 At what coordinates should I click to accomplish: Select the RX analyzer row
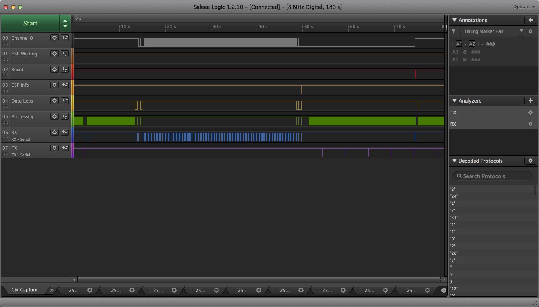click(493, 124)
